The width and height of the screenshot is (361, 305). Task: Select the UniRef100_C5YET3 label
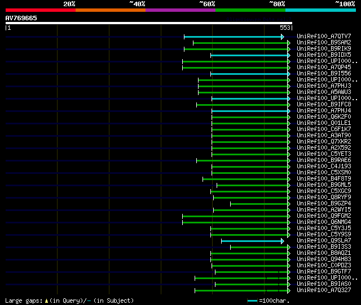(324, 154)
